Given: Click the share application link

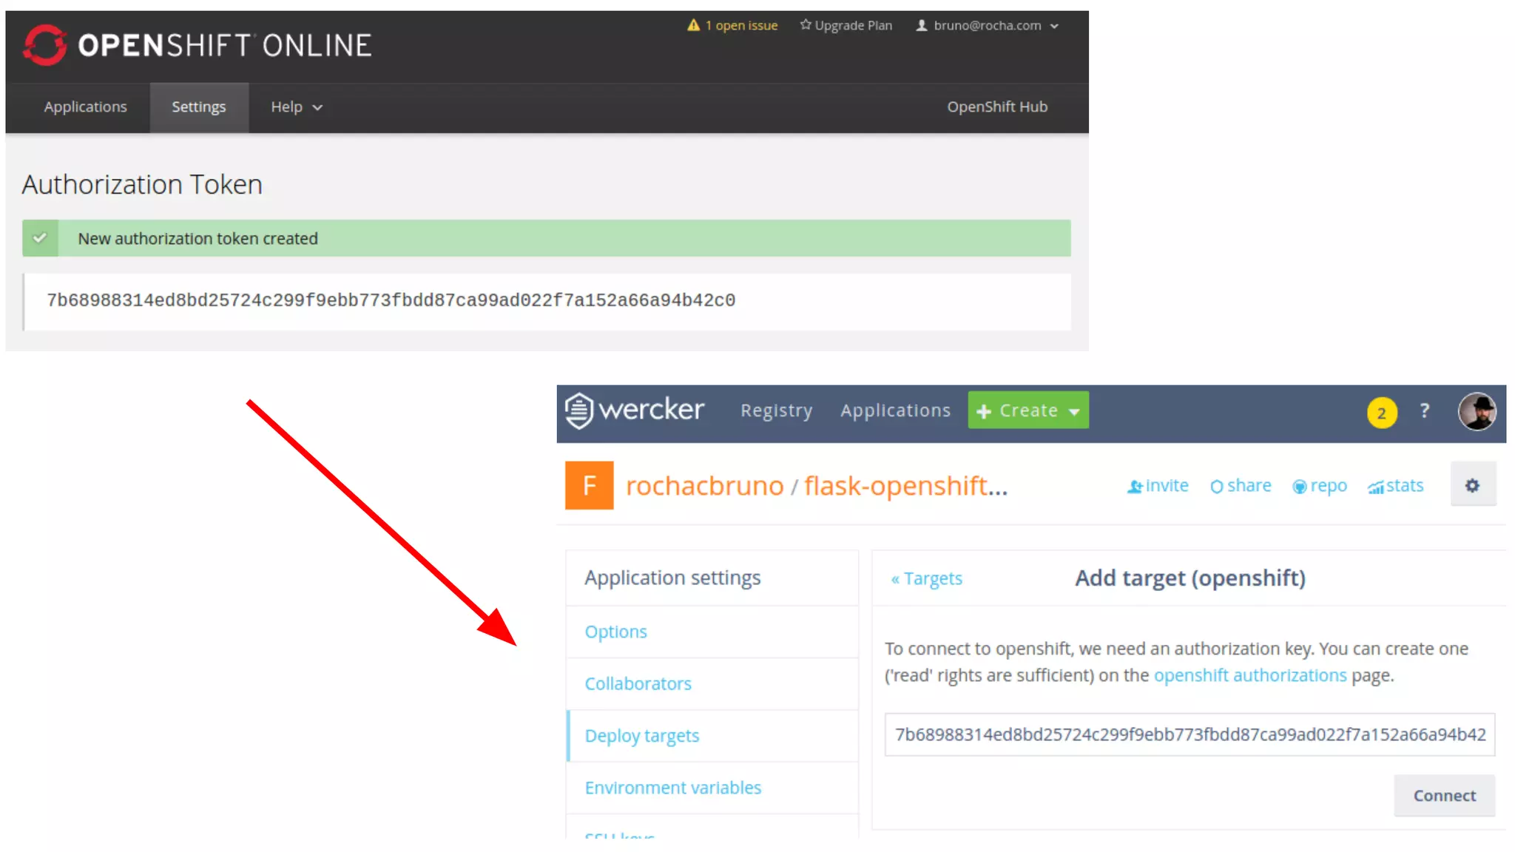Looking at the screenshot, I should tap(1241, 486).
